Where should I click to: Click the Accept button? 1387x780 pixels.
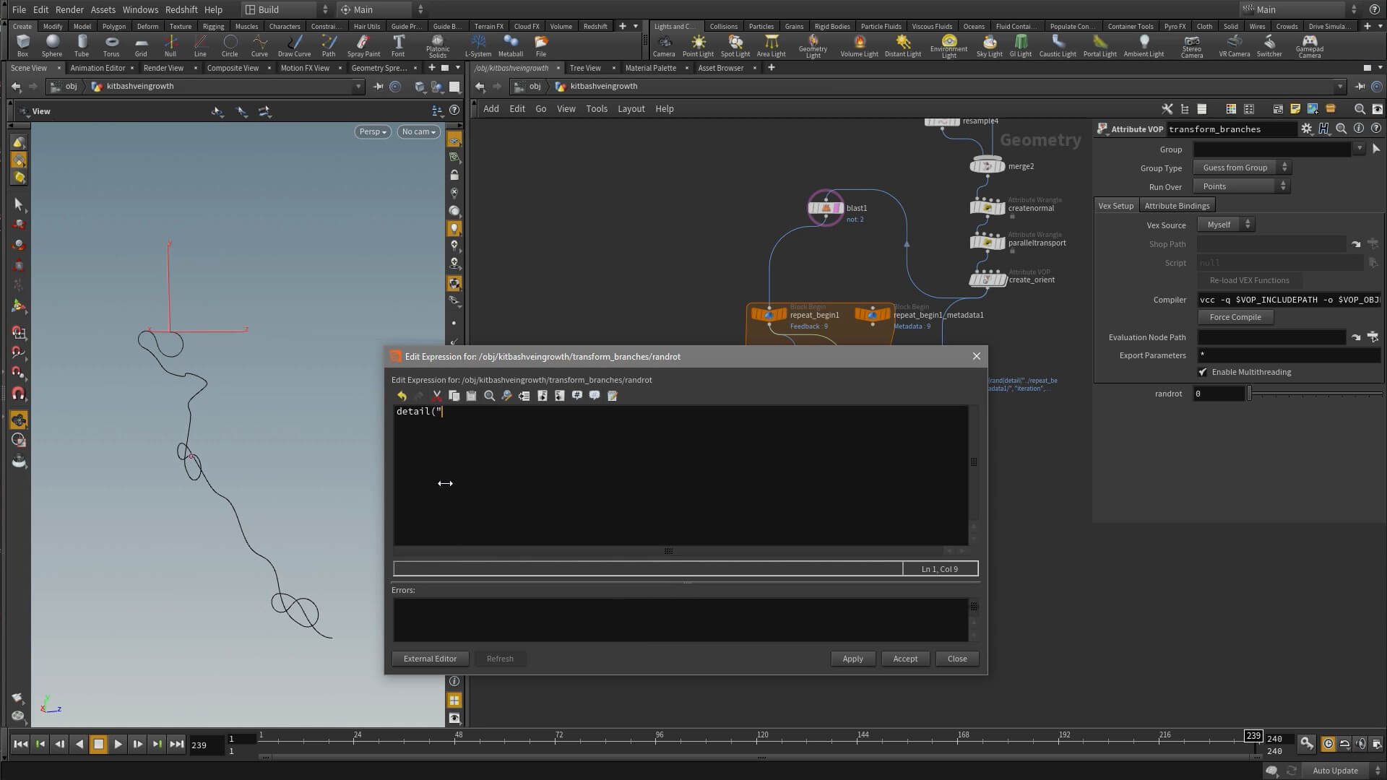tap(904, 659)
